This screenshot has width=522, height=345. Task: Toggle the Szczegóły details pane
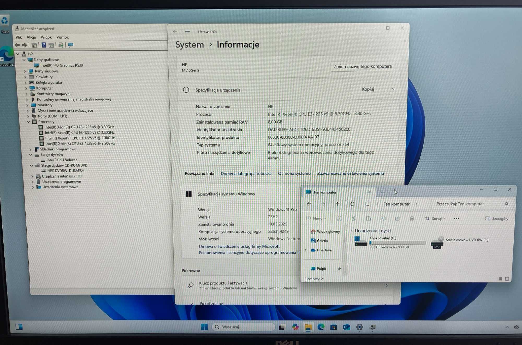coord(496,219)
